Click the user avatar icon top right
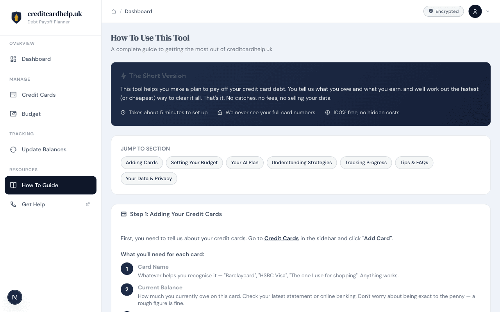This screenshot has width=500, height=312. click(x=475, y=11)
